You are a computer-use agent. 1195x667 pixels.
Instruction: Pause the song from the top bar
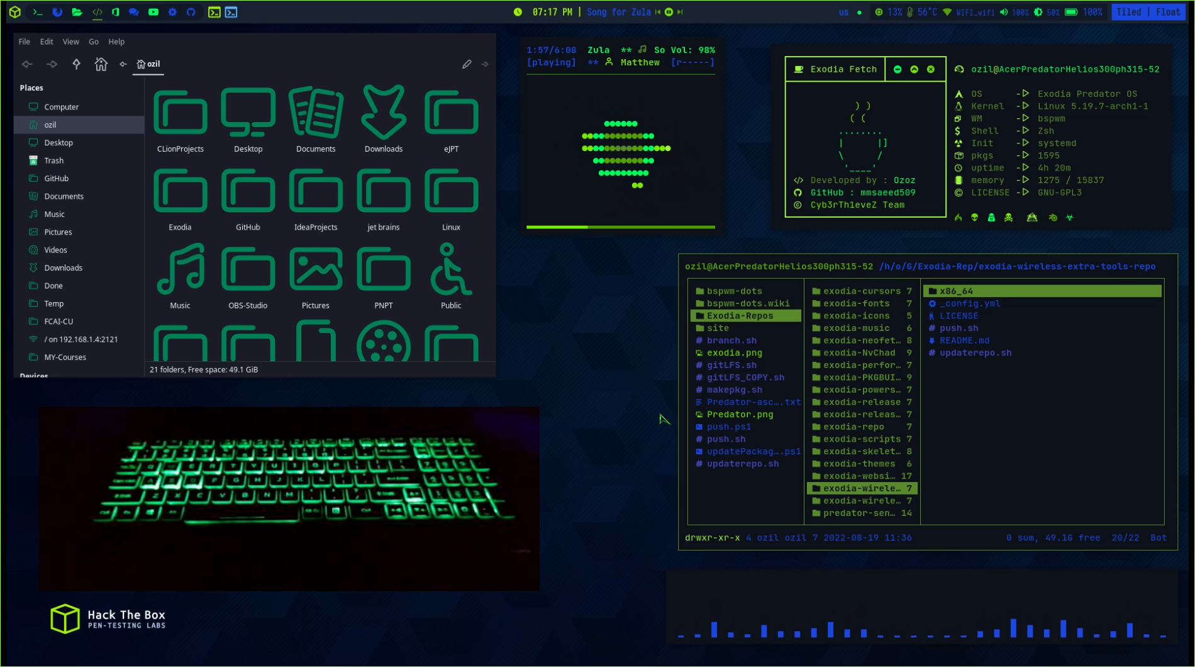(669, 12)
